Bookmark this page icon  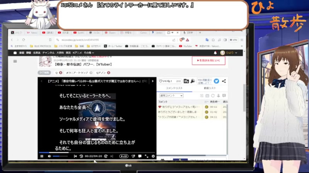click(50, 40)
